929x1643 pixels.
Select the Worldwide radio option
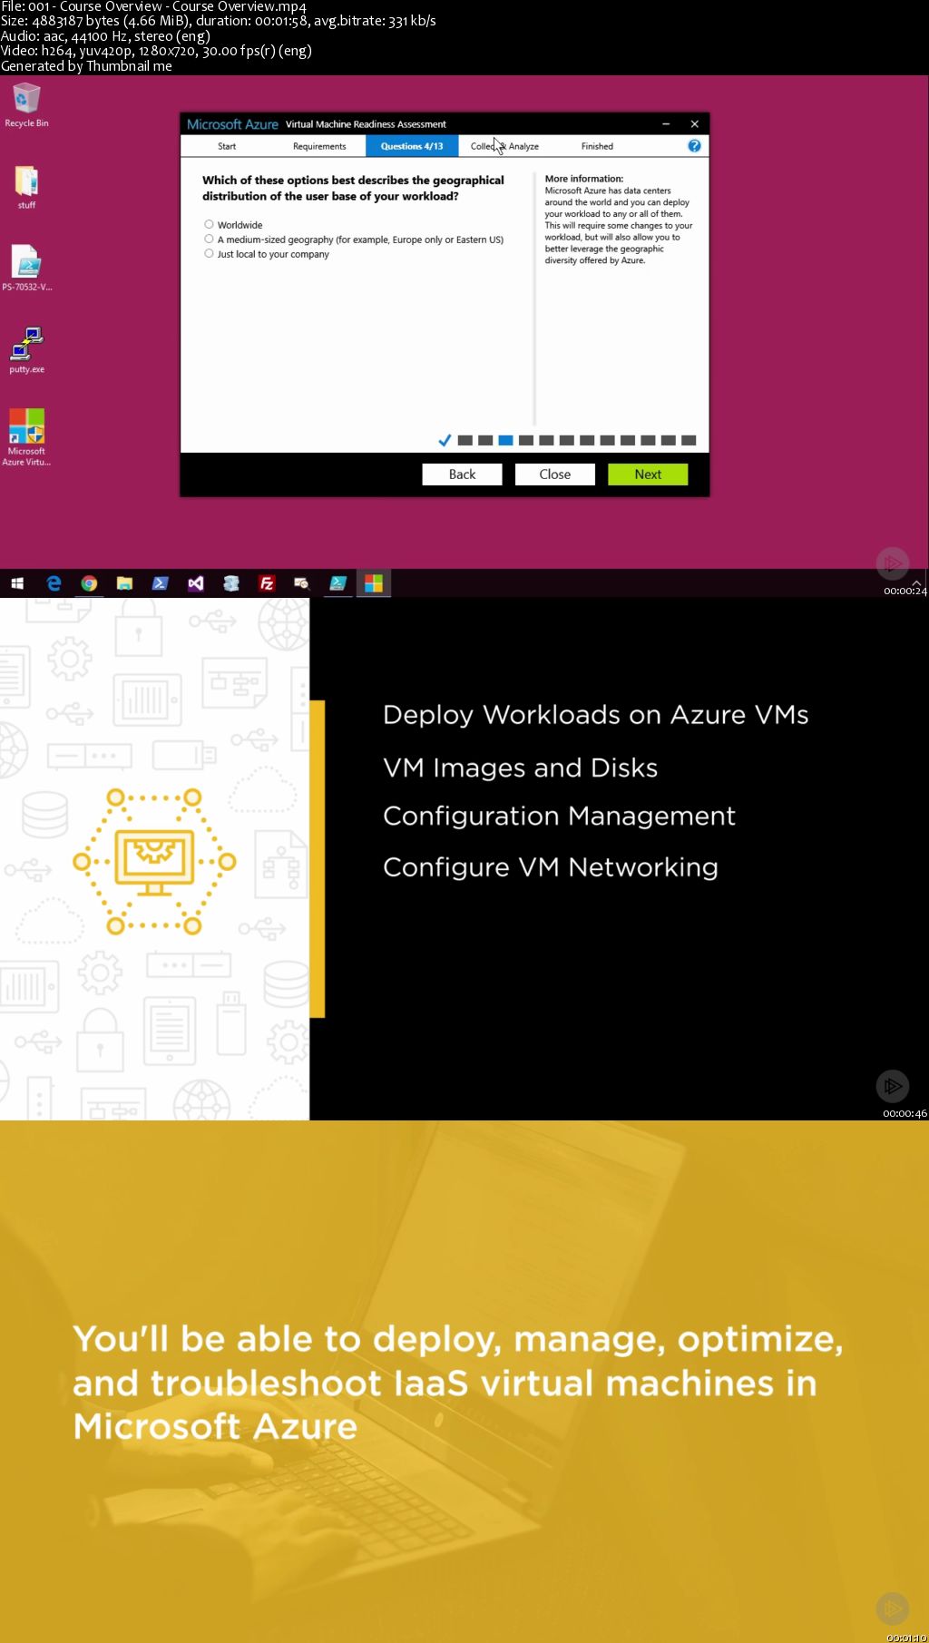[209, 224]
